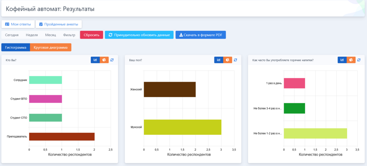Select global 'Круговая диаграмма' chart mode

(x=51, y=47)
